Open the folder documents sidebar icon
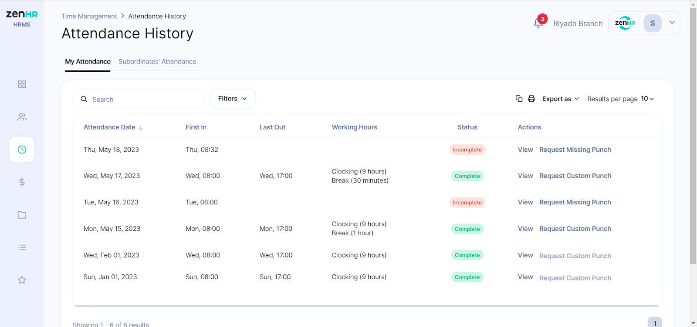Viewport: 697px width, 327px height. pos(22,215)
